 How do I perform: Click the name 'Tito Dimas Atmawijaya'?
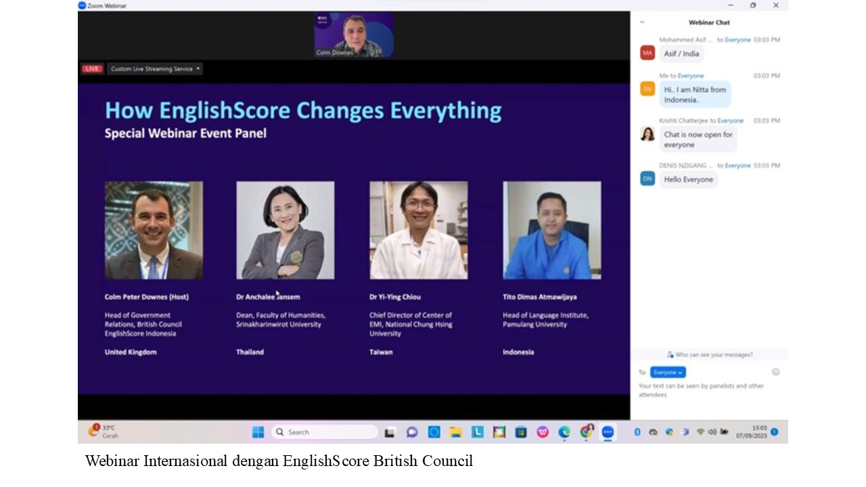click(540, 297)
